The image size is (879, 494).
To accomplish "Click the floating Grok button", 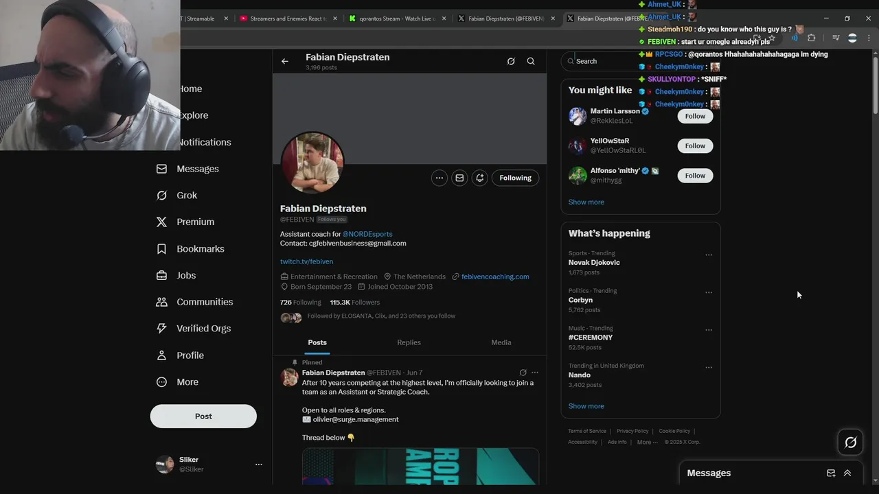I will click(x=851, y=443).
